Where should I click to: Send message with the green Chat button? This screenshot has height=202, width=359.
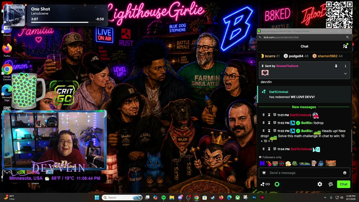click(x=344, y=184)
